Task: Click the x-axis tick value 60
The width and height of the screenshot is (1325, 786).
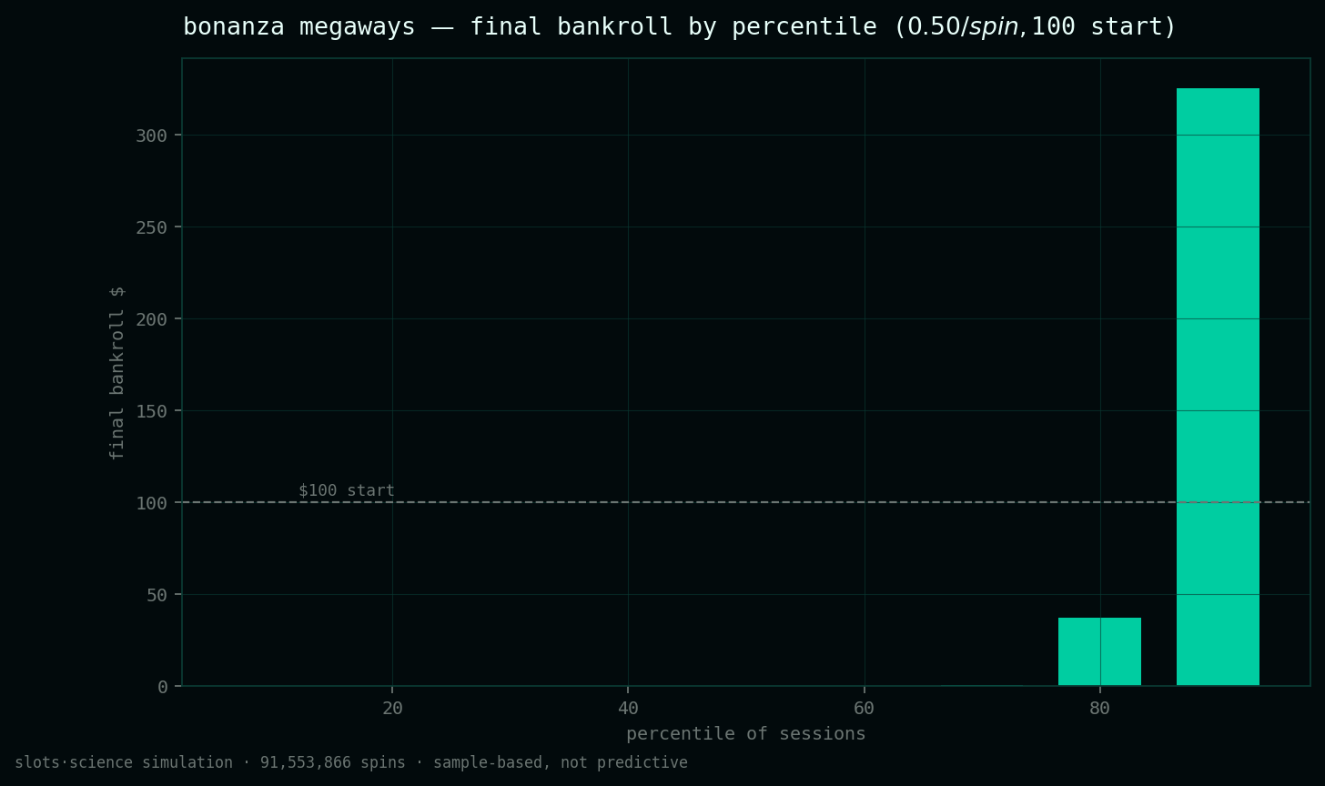Action: (864, 708)
